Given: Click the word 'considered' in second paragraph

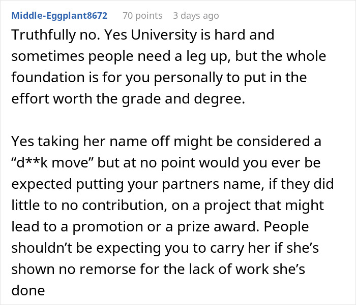Looking at the screenshot, I should tap(274, 142).
